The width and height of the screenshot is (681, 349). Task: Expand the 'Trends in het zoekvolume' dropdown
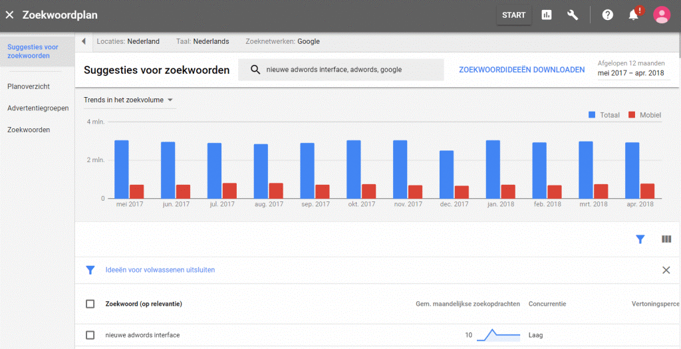(x=128, y=100)
